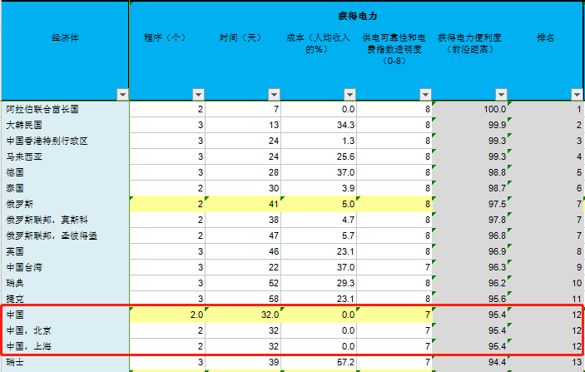Select the rank 1 cell
Viewport: 585px width, 372px height.
(x=546, y=109)
